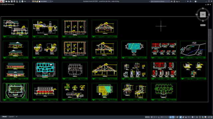Toggle ortho mode in status bar
213x119 pixels.
click(159, 117)
